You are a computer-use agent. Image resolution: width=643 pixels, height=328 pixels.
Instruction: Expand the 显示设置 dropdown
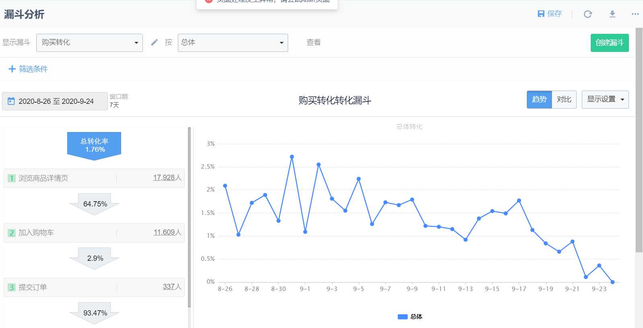(605, 99)
